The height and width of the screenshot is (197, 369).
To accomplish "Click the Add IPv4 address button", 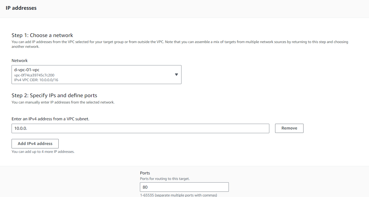I will pos(35,144).
